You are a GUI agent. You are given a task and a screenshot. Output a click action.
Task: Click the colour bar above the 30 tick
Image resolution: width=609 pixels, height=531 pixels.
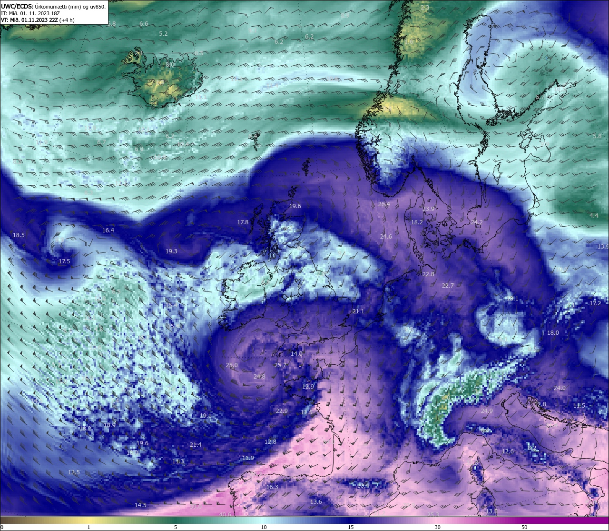(437, 520)
